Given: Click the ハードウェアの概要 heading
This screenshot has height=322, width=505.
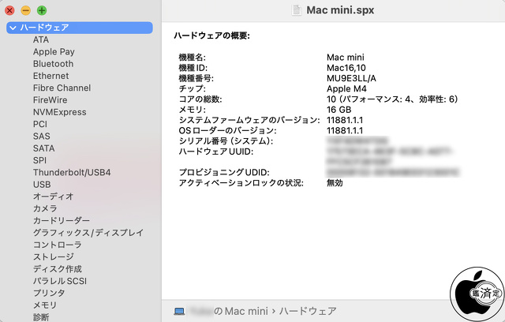Looking at the screenshot, I should click(x=211, y=36).
